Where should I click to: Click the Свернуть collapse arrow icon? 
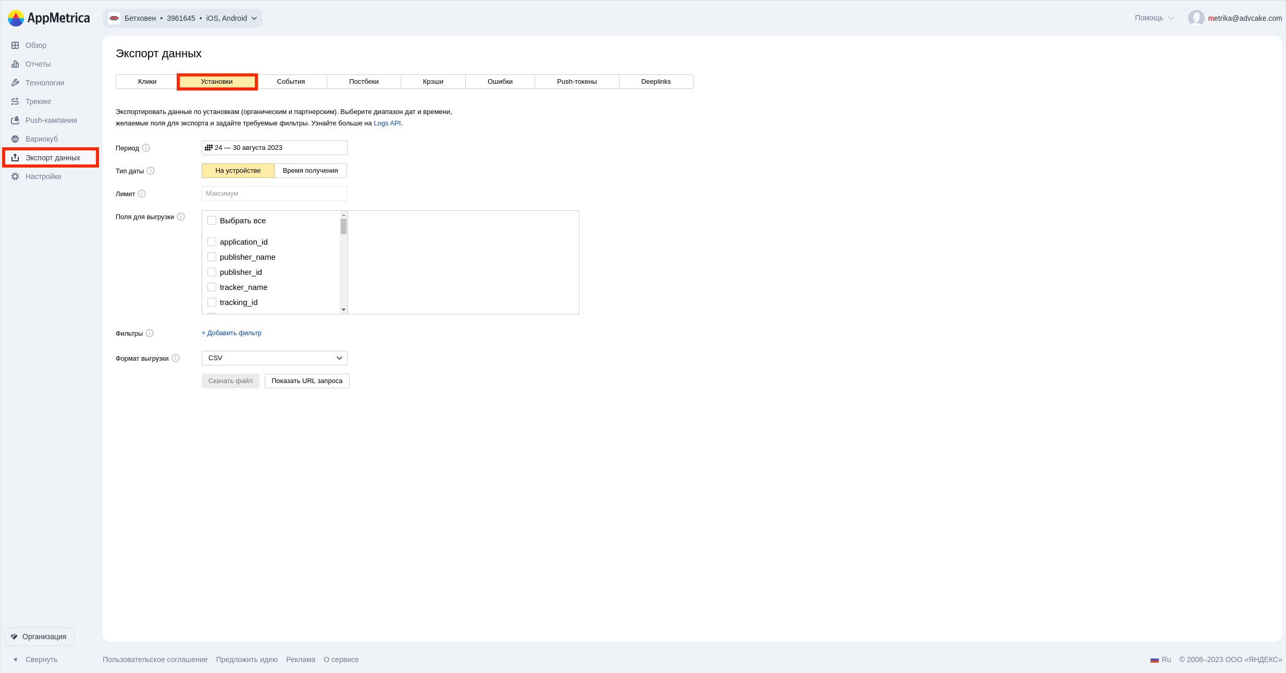pos(15,659)
